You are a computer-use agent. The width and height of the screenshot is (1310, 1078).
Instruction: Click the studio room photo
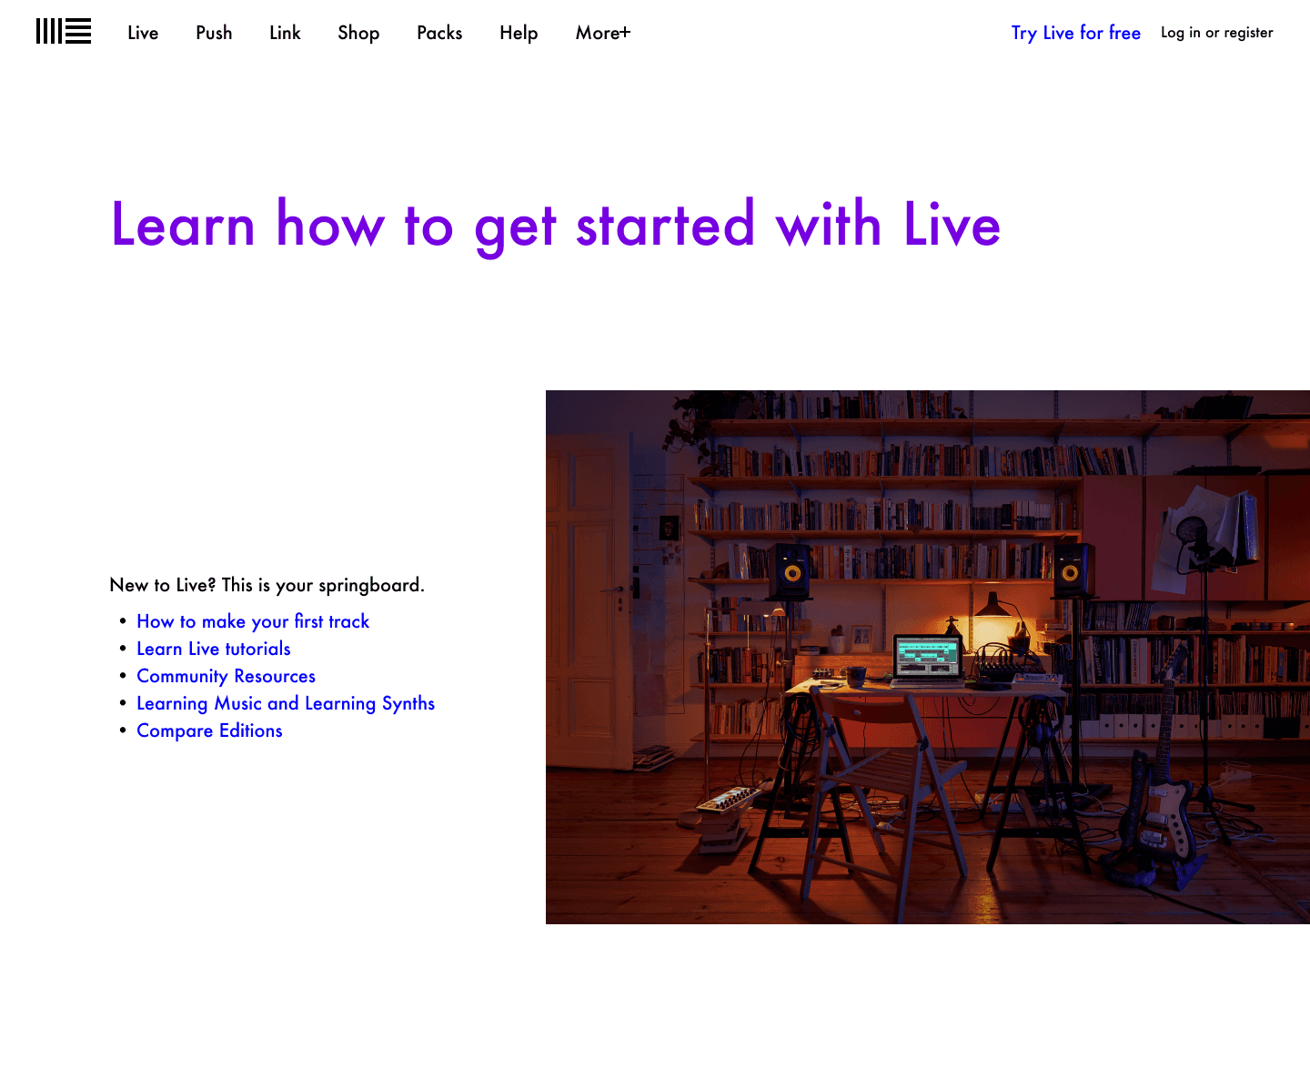928,657
